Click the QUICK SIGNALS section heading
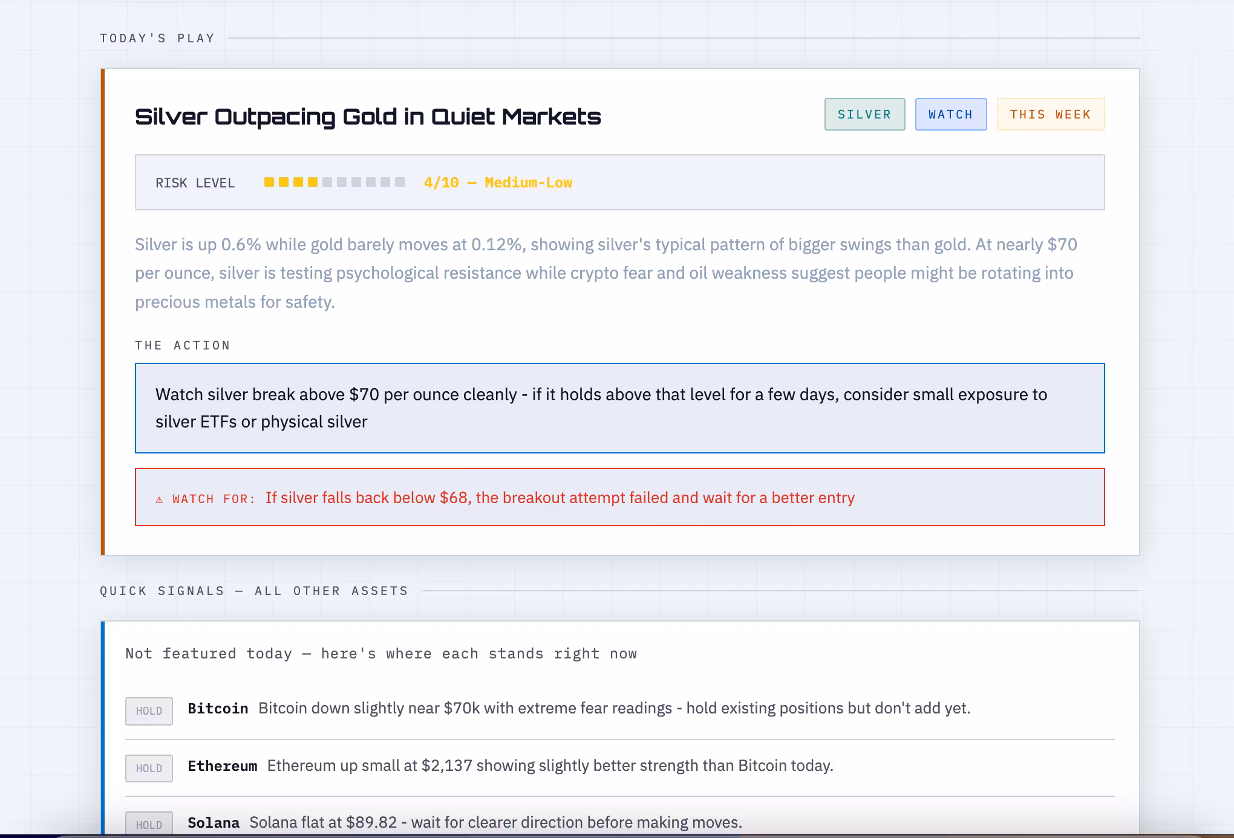This screenshot has width=1234, height=838. (254, 591)
